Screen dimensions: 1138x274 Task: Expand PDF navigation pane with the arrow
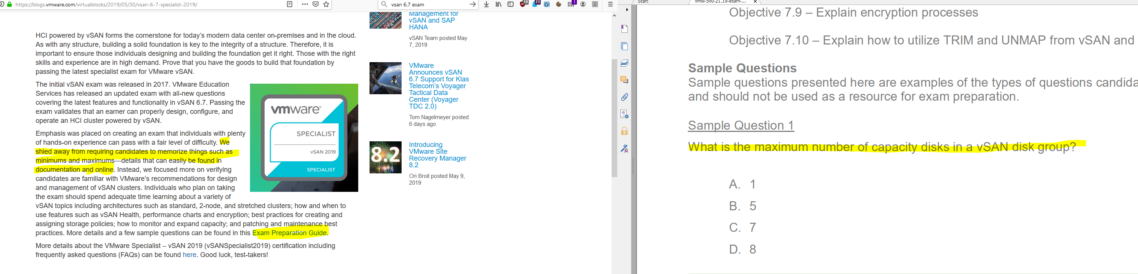point(627,10)
